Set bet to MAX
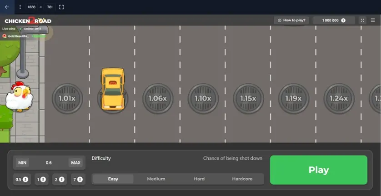 tap(75, 163)
